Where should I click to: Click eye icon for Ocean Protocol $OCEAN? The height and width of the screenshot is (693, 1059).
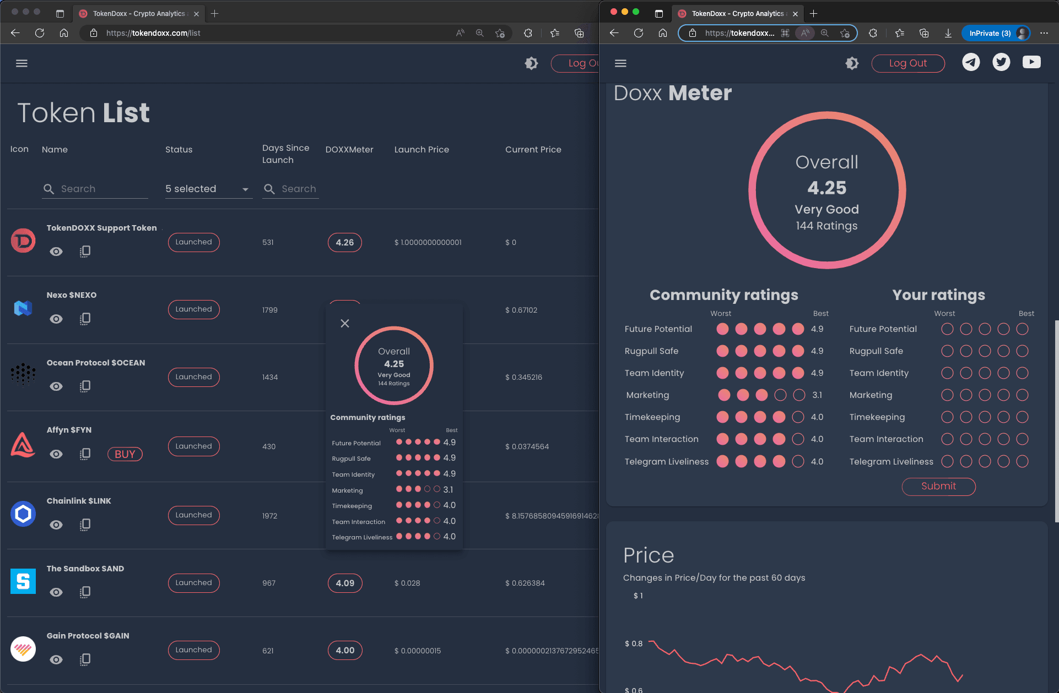[56, 386]
